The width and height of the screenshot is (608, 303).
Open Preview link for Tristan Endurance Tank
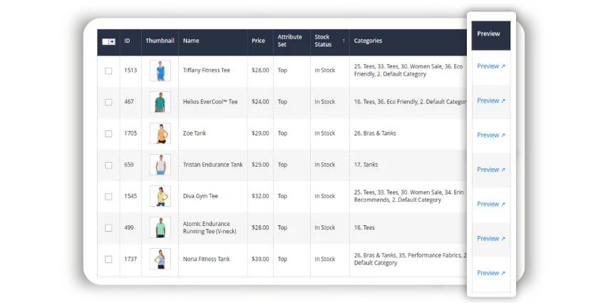[491, 170]
